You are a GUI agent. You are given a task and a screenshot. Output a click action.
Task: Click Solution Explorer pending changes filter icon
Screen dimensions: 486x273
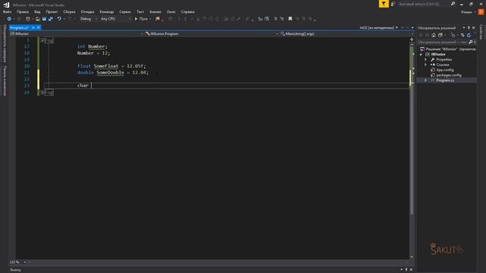(453, 35)
